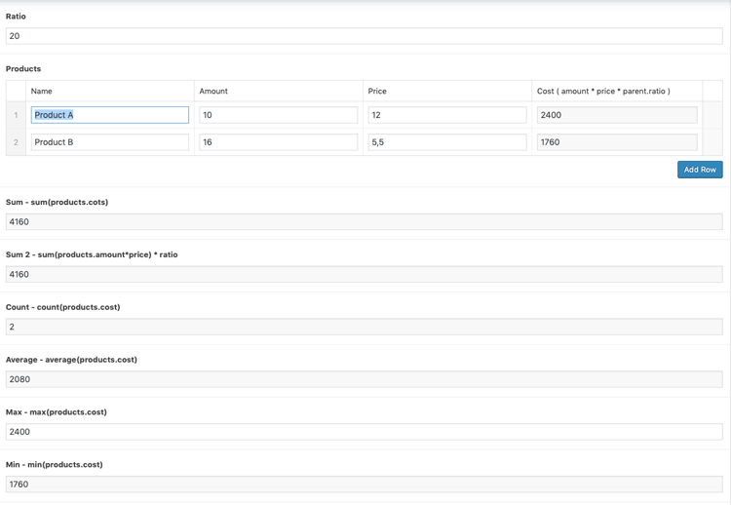Click the Sum 2 field showing 4160
This screenshot has height=505, width=731.
(x=365, y=274)
